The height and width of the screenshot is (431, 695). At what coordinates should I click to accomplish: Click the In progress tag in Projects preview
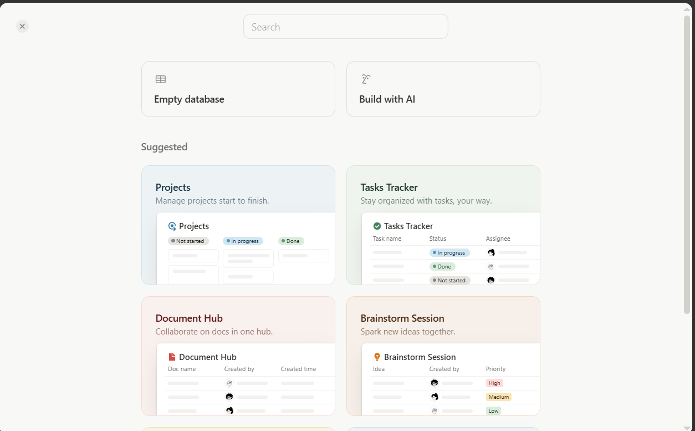coord(243,241)
